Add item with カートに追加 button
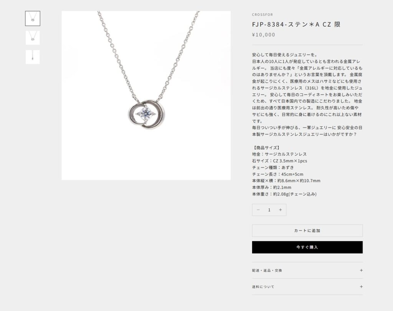Screen dimensions: 393x311 307,230
